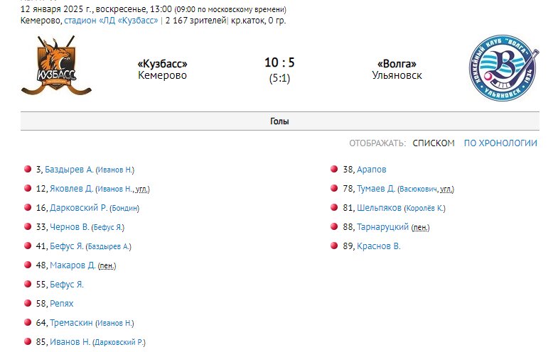Open player Макаров Д. profile

tap(73, 265)
